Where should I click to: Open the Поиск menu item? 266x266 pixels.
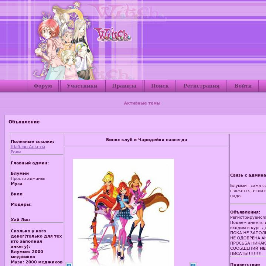[160, 86]
